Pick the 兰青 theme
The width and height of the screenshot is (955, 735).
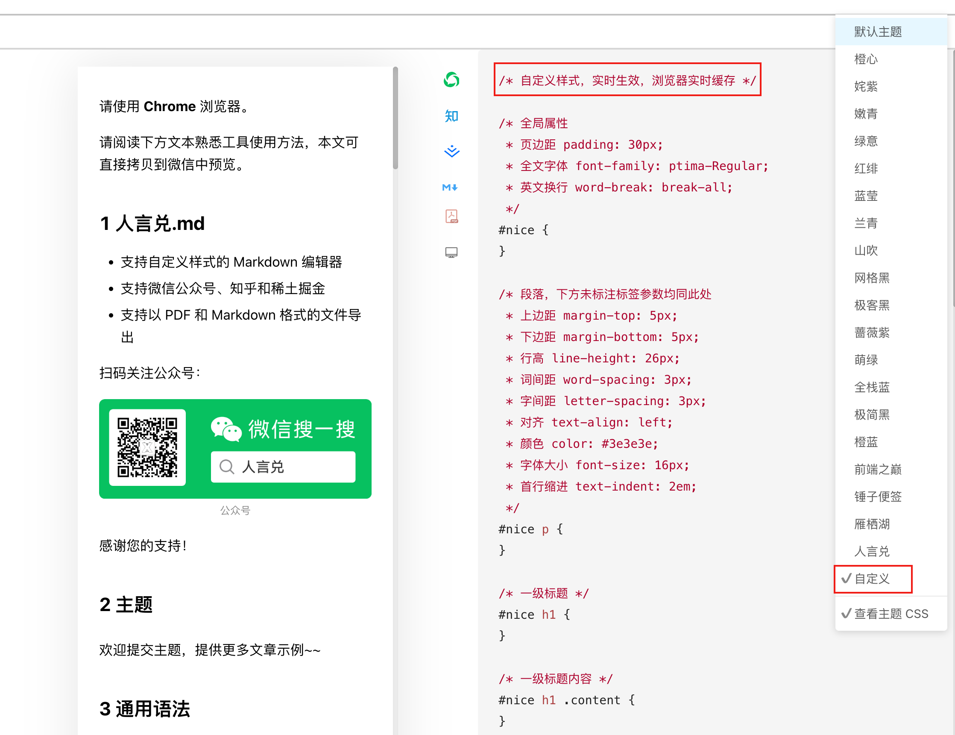tap(891, 223)
